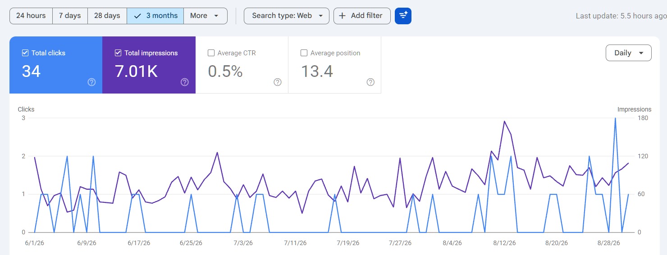Image resolution: width=667 pixels, height=255 pixels.
Task: Open the More date range dropdown
Action: point(206,16)
